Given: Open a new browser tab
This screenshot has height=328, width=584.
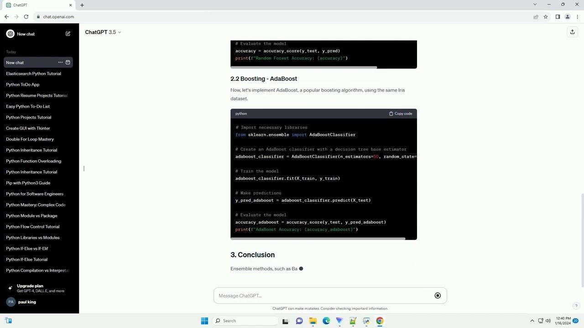Looking at the screenshot, I should click(x=82, y=5).
